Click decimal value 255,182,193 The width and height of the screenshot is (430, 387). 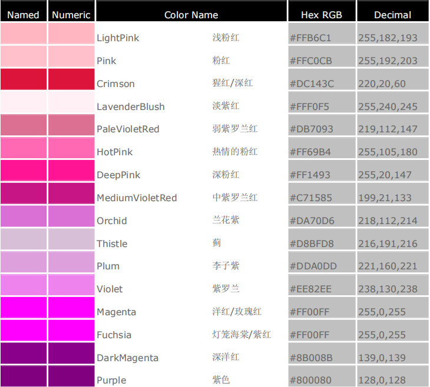[x=388, y=38]
